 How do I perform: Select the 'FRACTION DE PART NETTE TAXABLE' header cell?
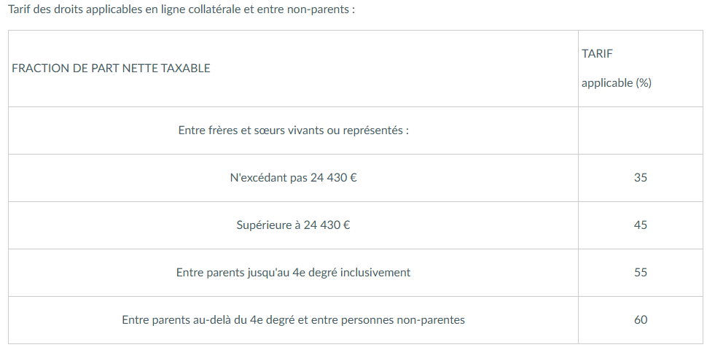coord(111,69)
